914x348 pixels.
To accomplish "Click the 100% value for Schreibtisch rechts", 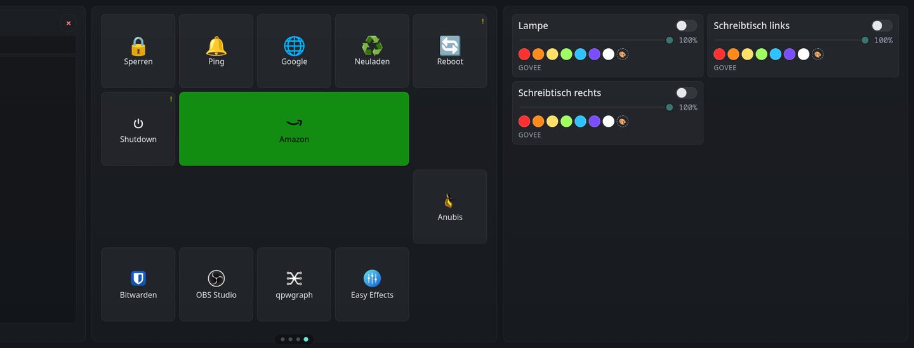I will click(688, 107).
